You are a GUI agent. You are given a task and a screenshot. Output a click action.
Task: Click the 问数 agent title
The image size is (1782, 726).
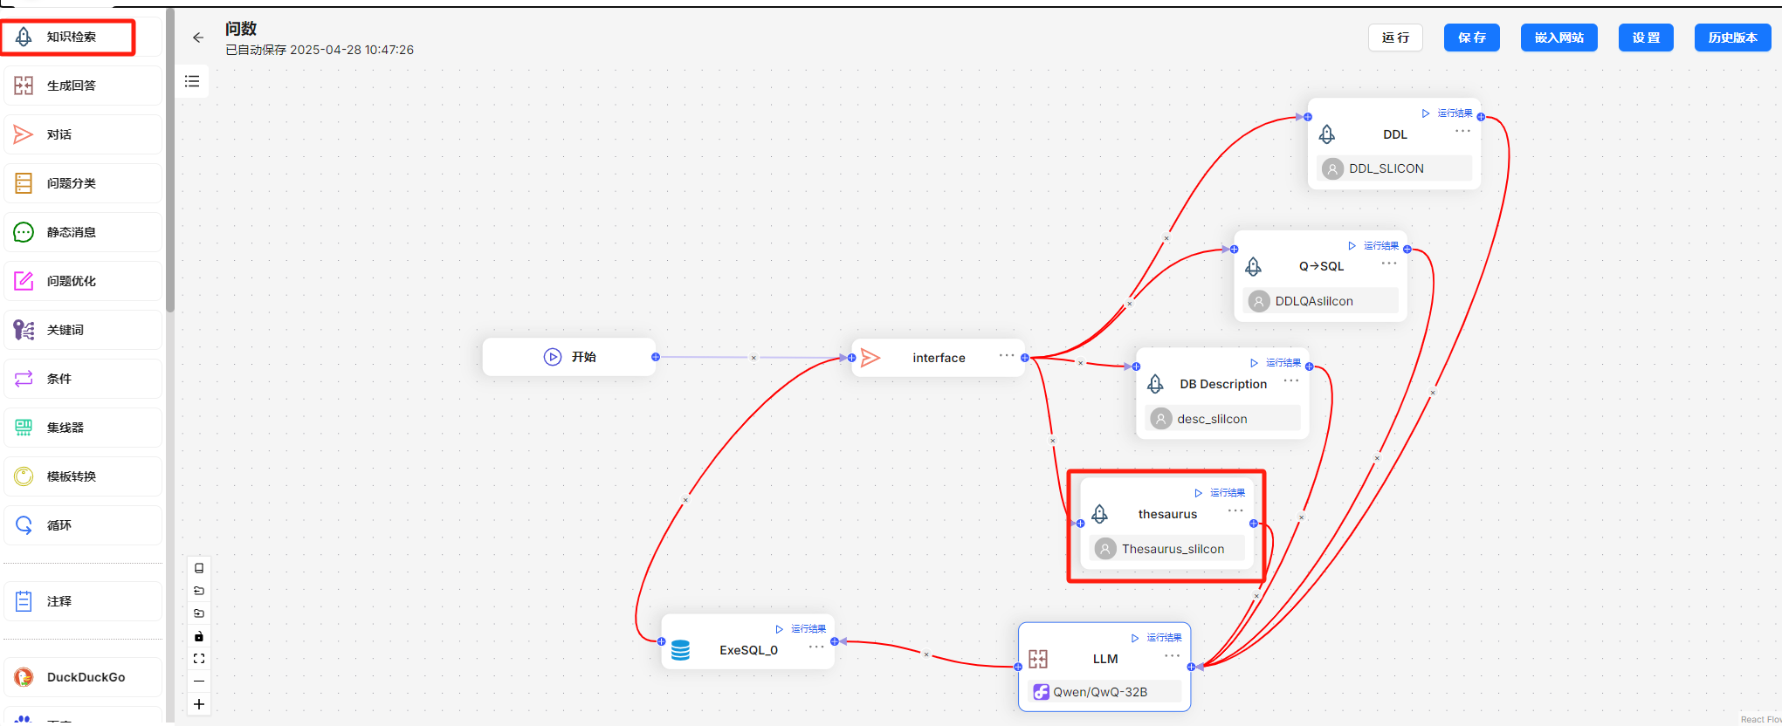pyautogui.click(x=241, y=29)
